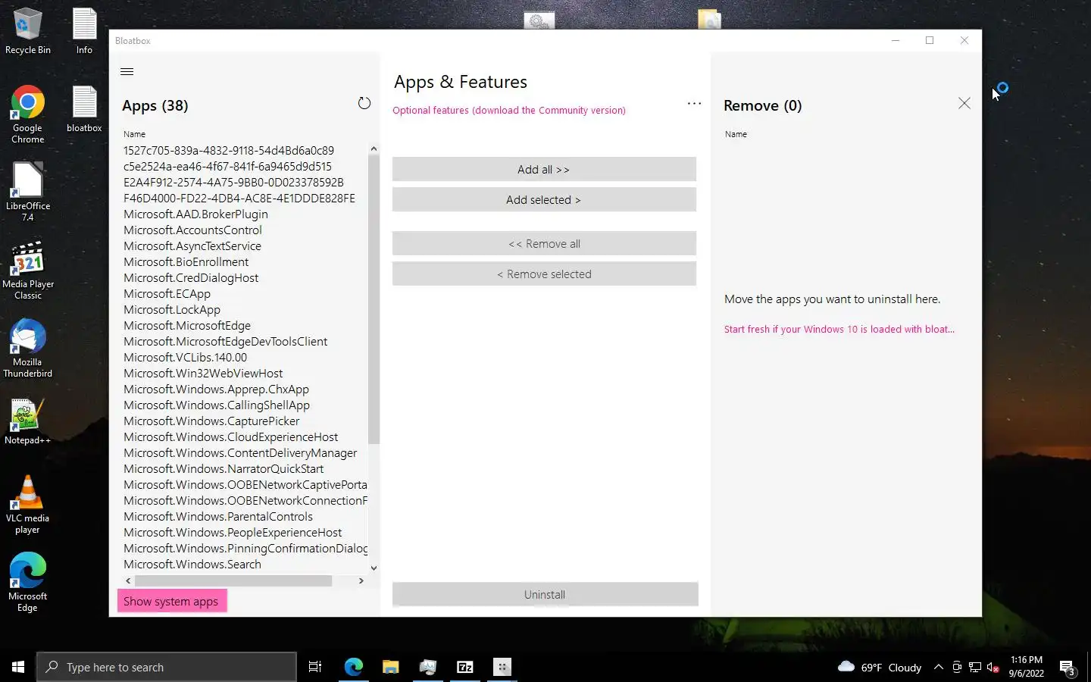Select Microsoft.Windows.ParentalControls entry

pos(218,516)
